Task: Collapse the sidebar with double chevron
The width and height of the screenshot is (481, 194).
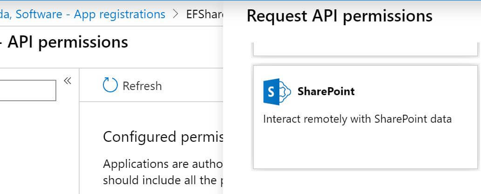Action: point(68,81)
